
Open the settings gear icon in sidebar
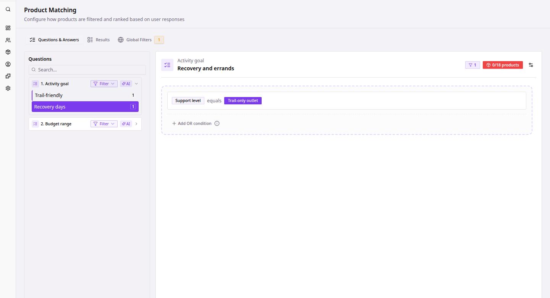point(8,88)
